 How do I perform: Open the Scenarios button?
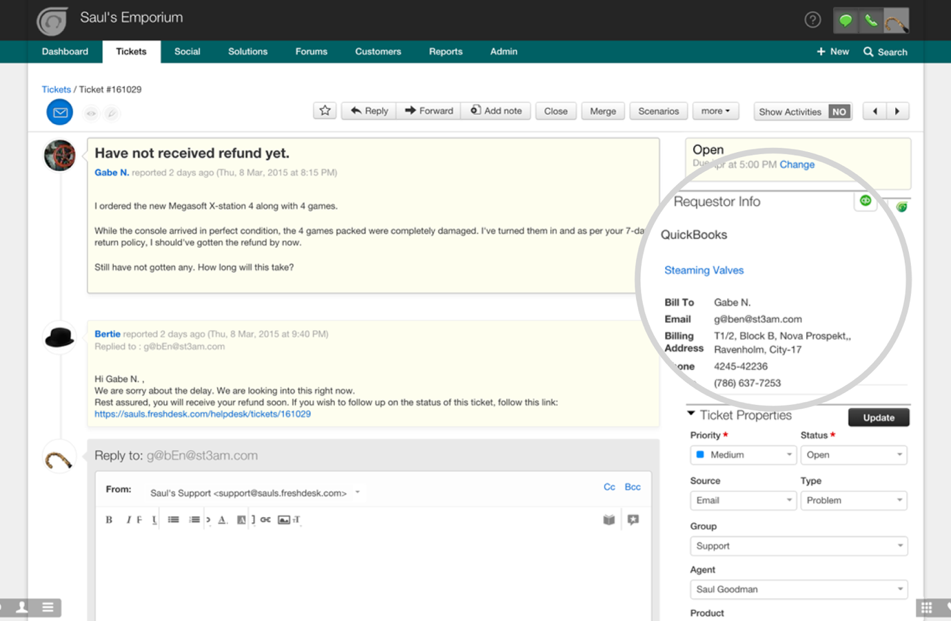[x=659, y=111]
